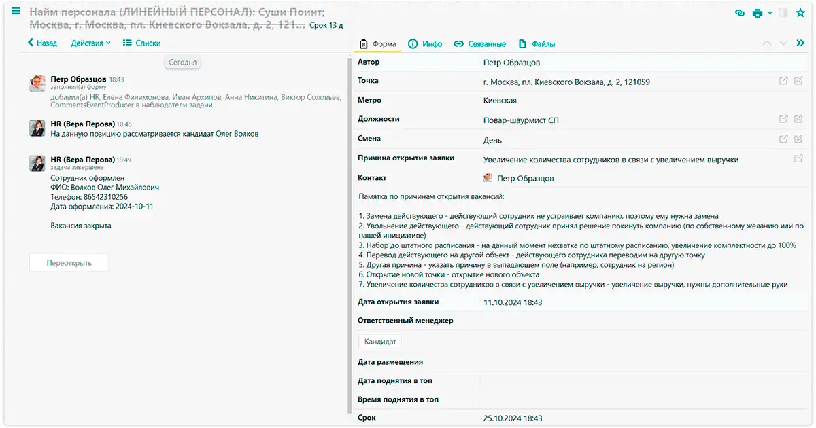Click the Кандидат button
Image resolution: width=816 pixels, height=428 pixels.
point(380,342)
